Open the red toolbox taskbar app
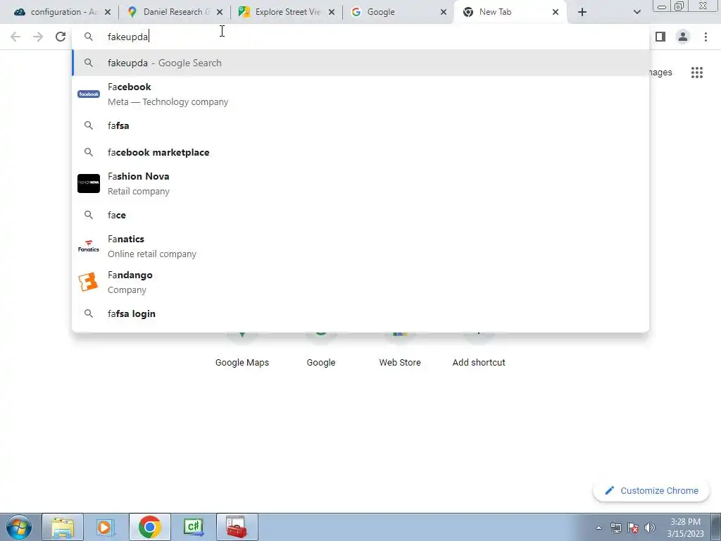Screen dimensions: 721x541 coord(237,527)
